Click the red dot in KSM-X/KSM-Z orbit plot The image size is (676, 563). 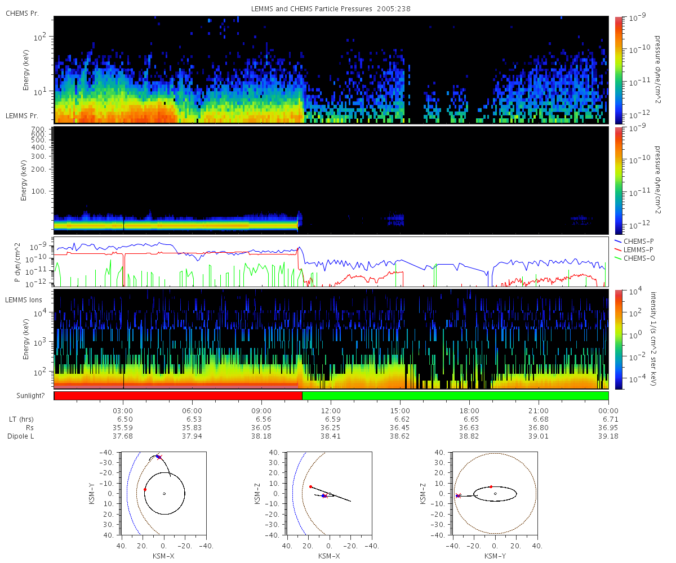point(310,486)
